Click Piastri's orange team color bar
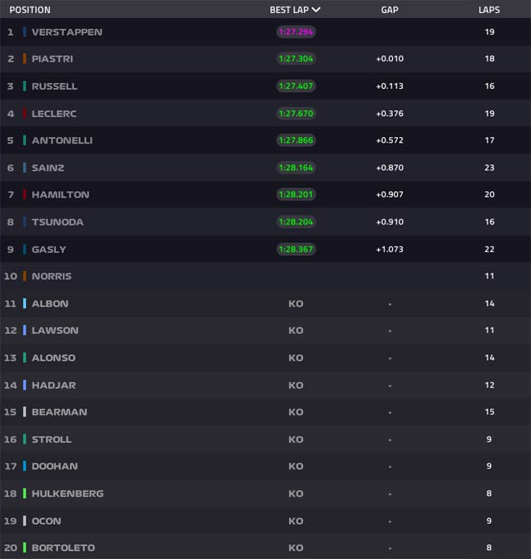531x559 pixels. click(25, 59)
